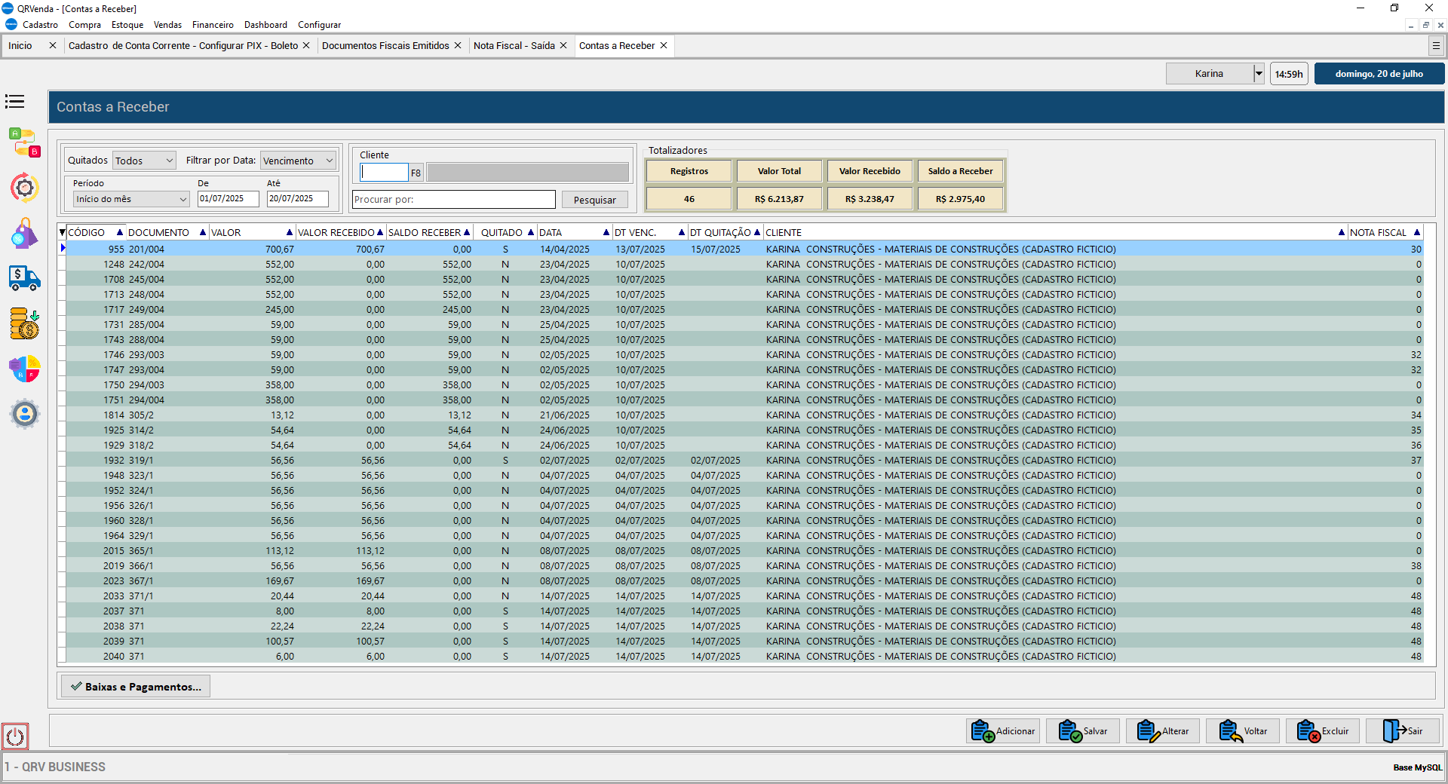Screen dimensions: 1448x784
Task: Open the user gear settings sidebar icon
Action: tap(24, 414)
